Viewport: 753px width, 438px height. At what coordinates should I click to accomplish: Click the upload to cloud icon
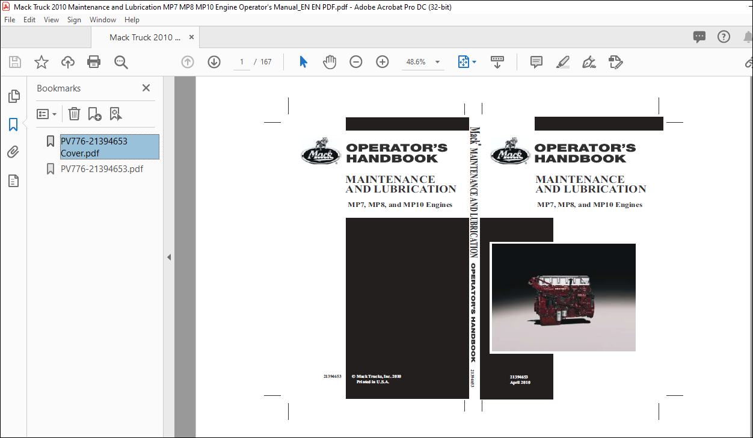click(68, 62)
